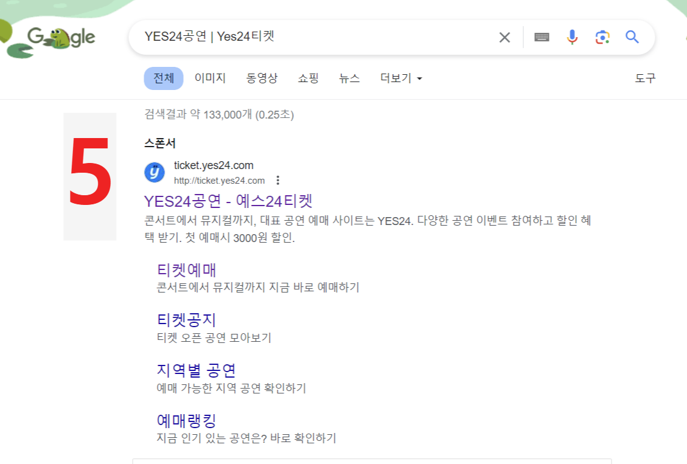The width and height of the screenshot is (687, 464).
Task: Open the on-screen keyboard icon
Action: (540, 37)
